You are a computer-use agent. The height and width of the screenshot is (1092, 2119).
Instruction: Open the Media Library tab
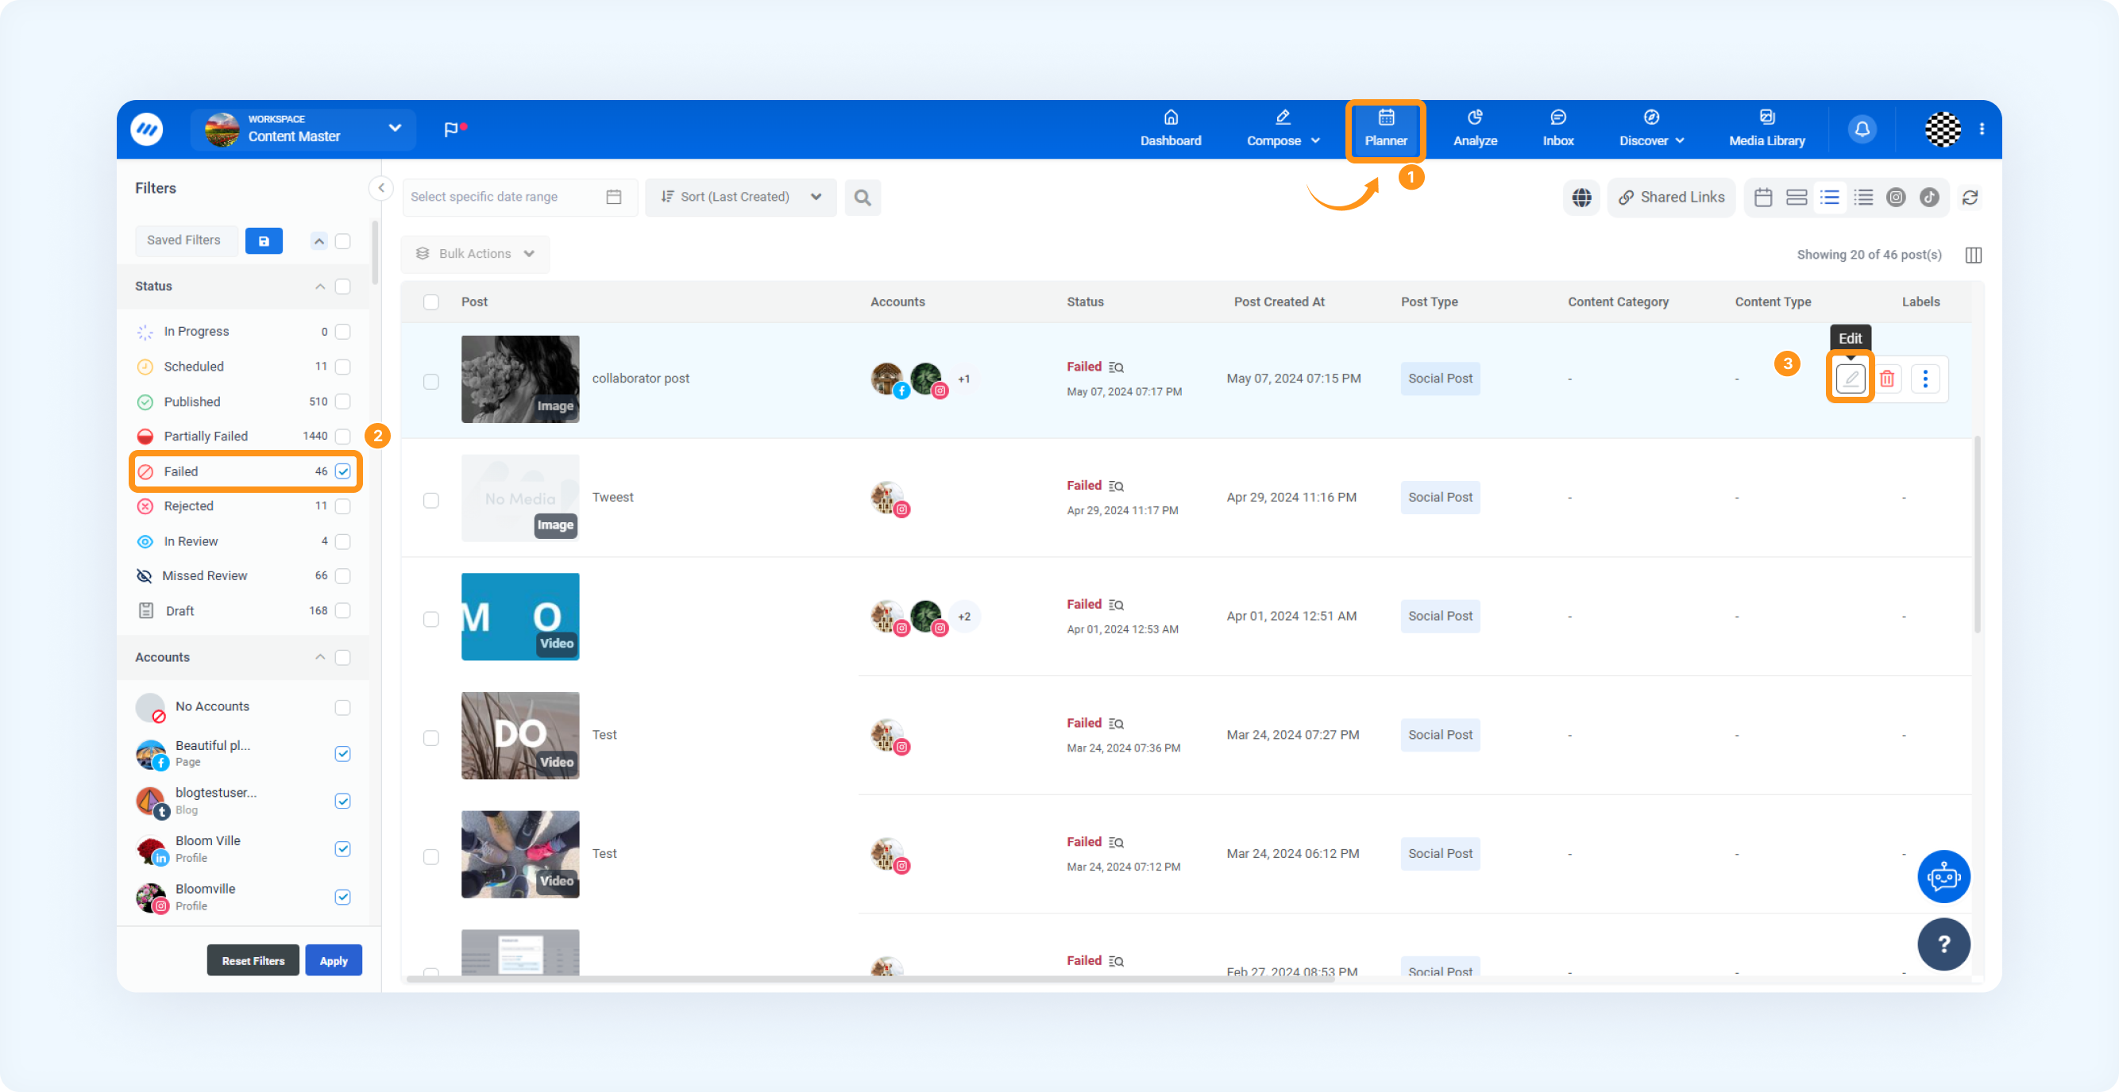point(1766,129)
